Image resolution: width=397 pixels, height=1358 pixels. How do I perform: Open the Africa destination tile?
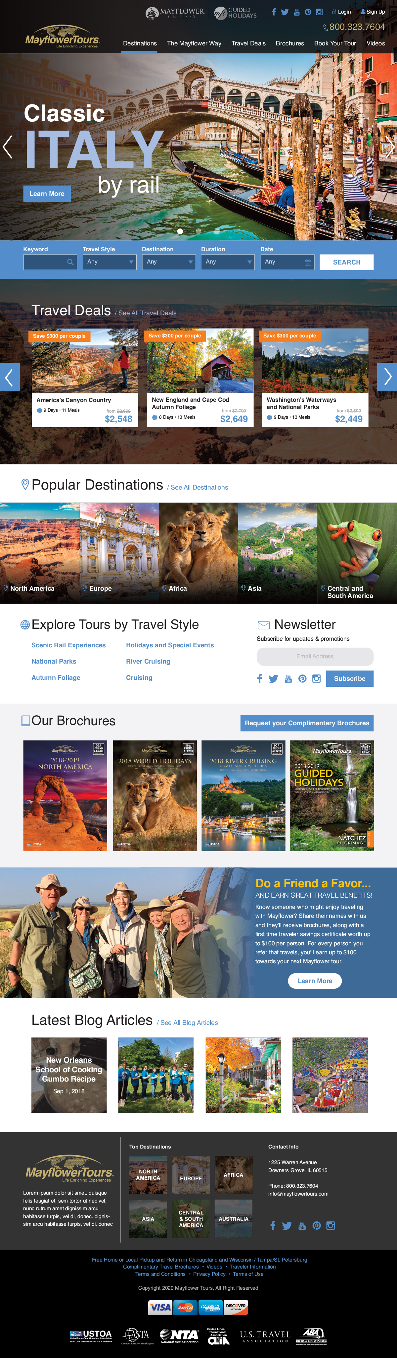tap(198, 553)
